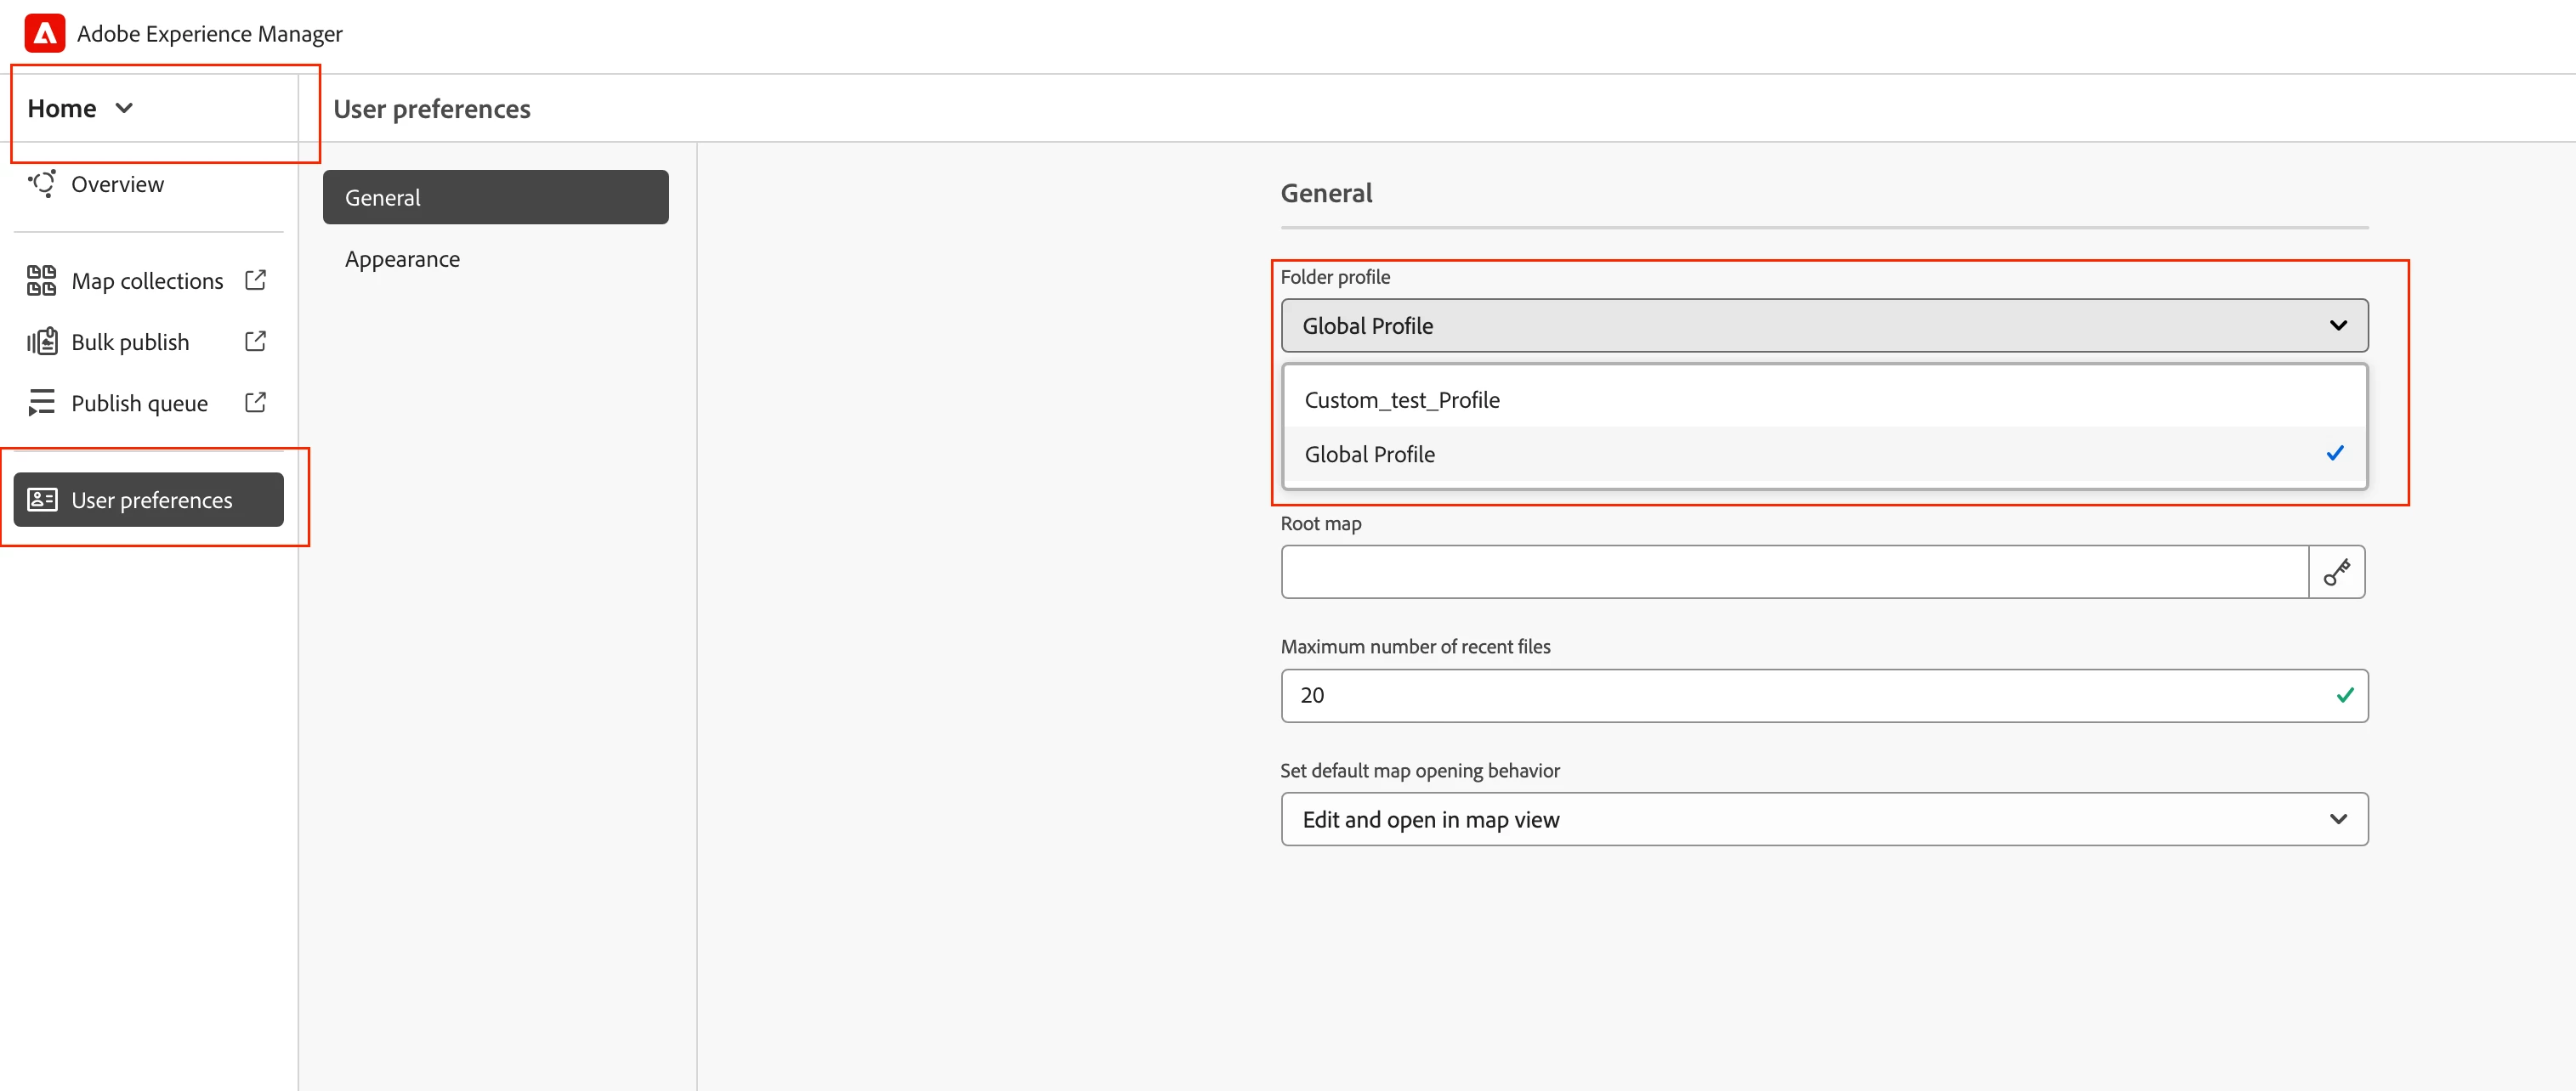2576x1091 pixels.
Task: Switch to the Appearance tab
Action: click(x=402, y=259)
